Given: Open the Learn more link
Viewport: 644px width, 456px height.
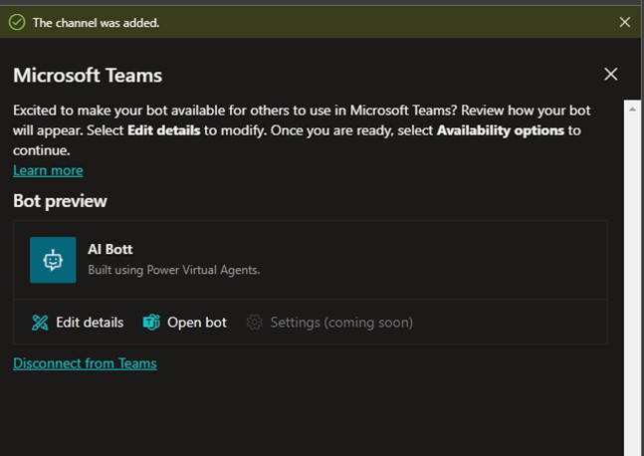Looking at the screenshot, I should tap(48, 170).
